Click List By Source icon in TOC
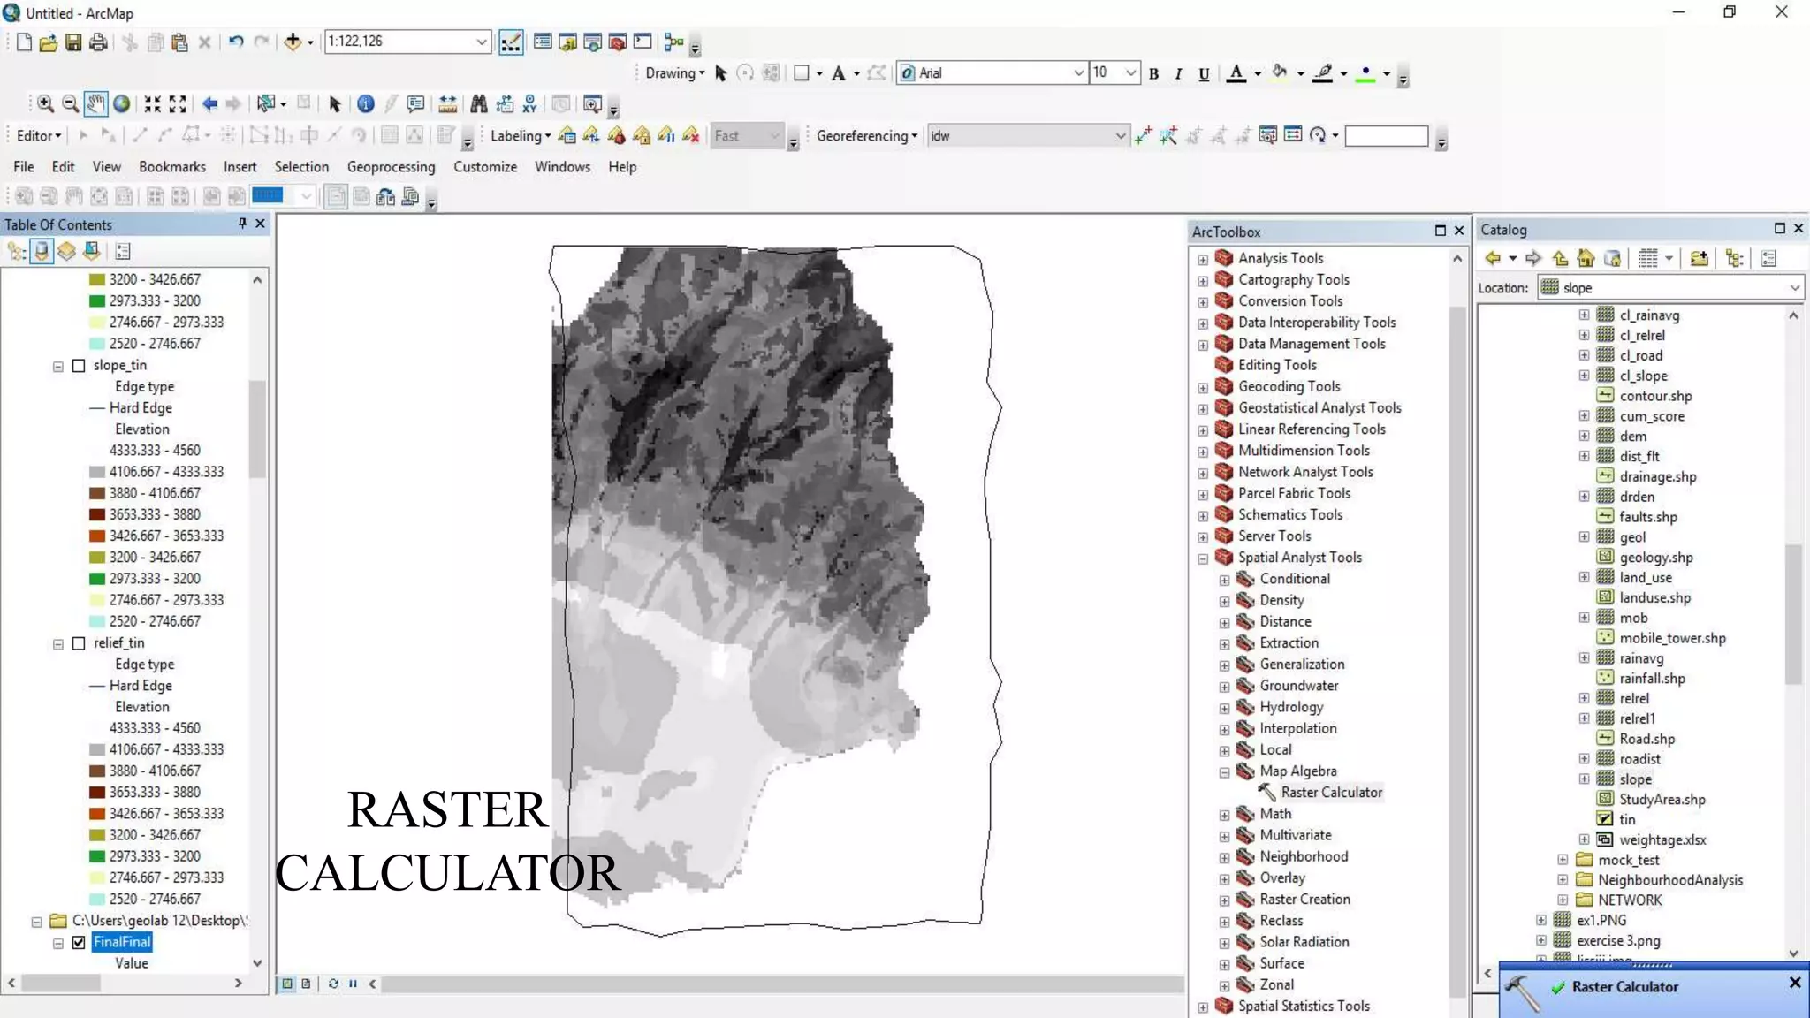 (42, 252)
